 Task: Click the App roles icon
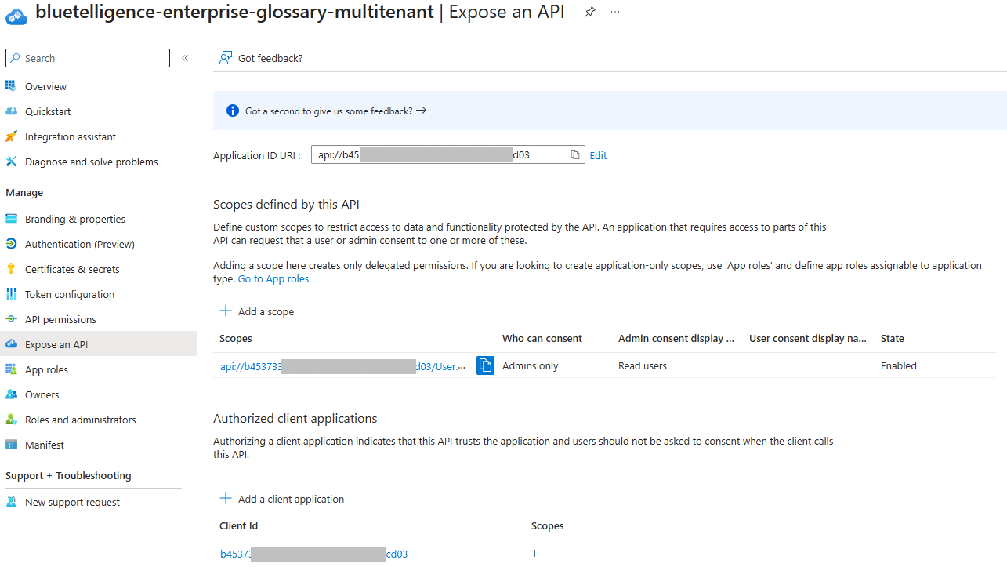coord(11,369)
